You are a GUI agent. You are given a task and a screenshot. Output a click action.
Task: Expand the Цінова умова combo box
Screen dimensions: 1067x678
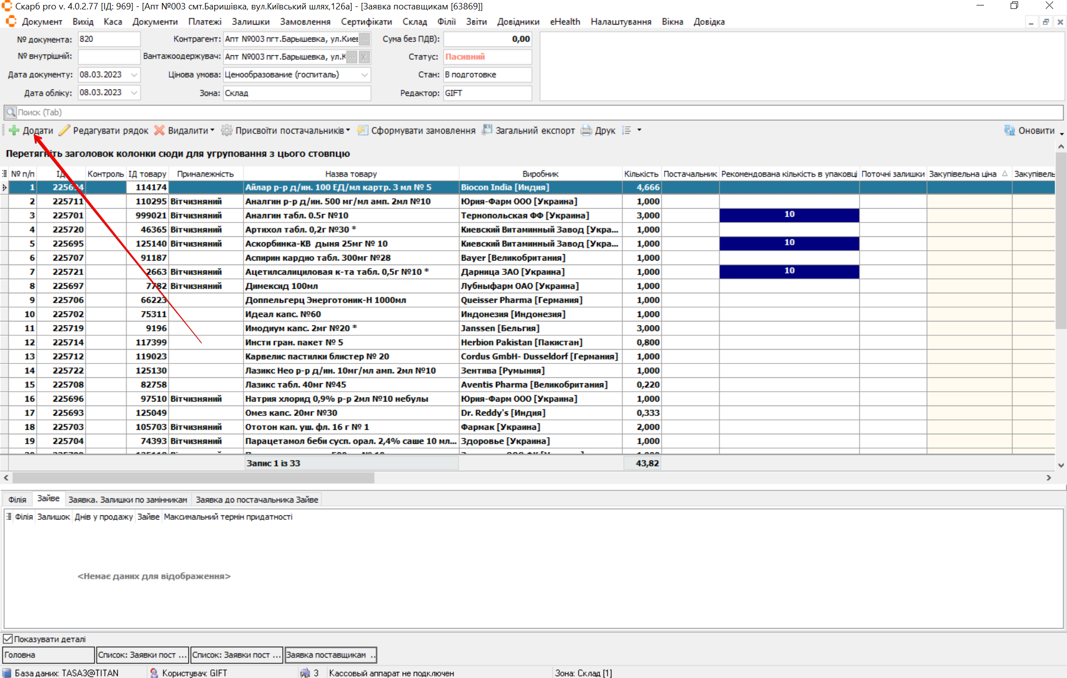(364, 75)
